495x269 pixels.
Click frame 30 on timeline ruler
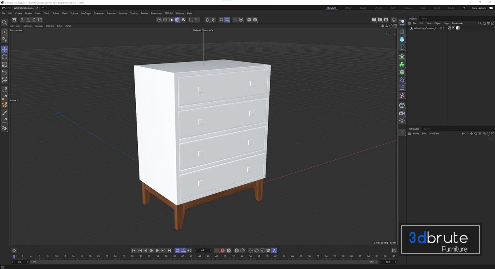coord(141,256)
